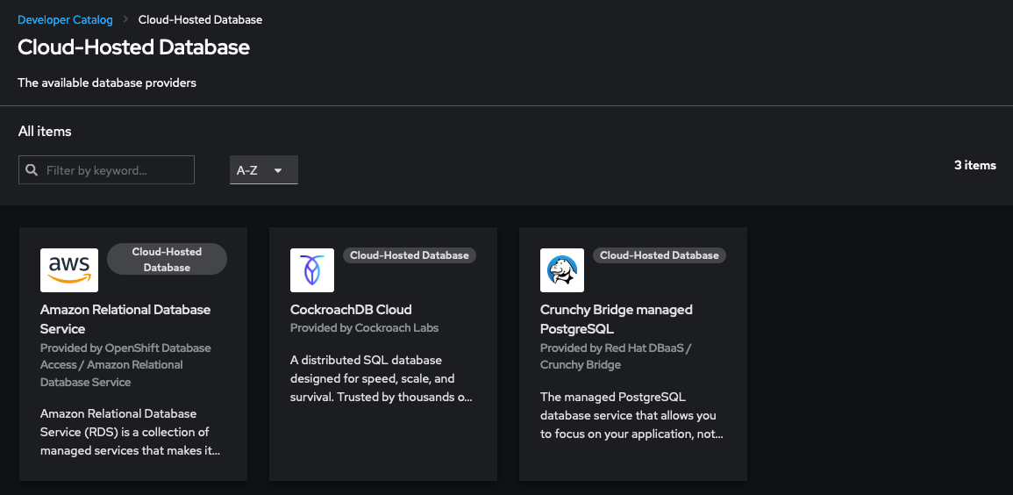Viewport: 1013px width, 495px height.
Task: Open the A-Z sort dropdown
Action: (264, 170)
